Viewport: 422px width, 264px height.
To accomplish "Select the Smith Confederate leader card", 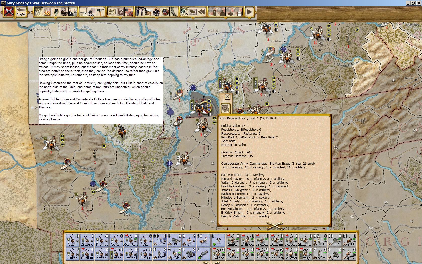I will [x=233, y=240].
